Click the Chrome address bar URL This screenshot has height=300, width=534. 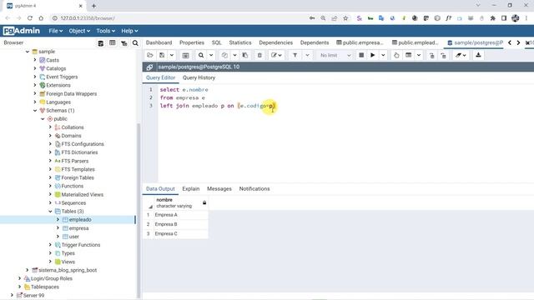tap(87, 18)
